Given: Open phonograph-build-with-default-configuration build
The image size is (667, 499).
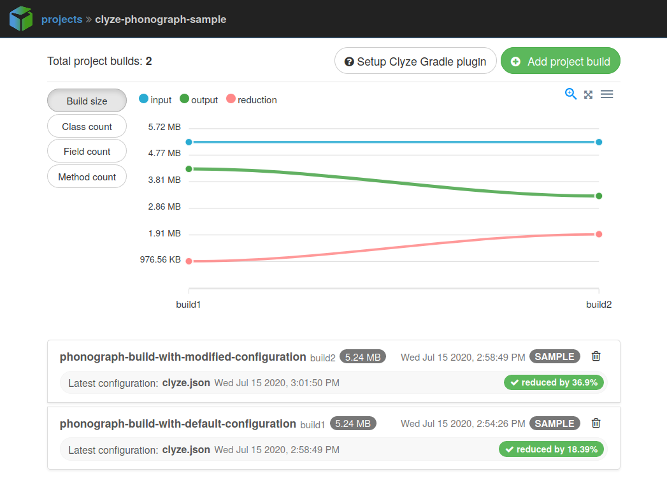Looking at the screenshot, I should tap(178, 424).
